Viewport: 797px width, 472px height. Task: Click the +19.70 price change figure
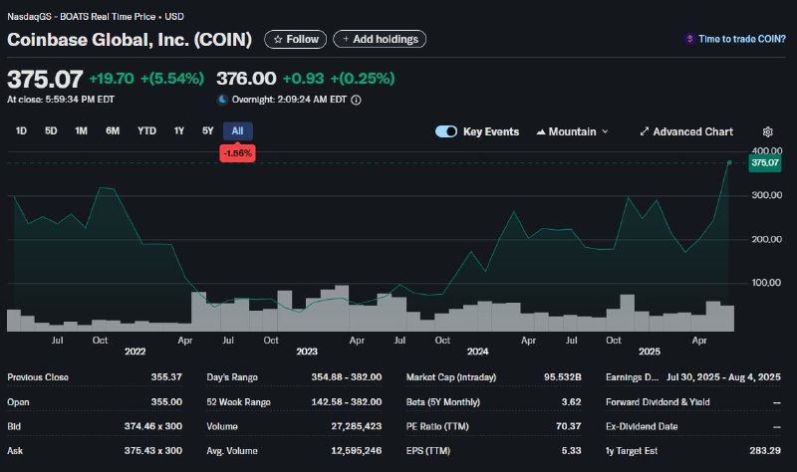[112, 79]
